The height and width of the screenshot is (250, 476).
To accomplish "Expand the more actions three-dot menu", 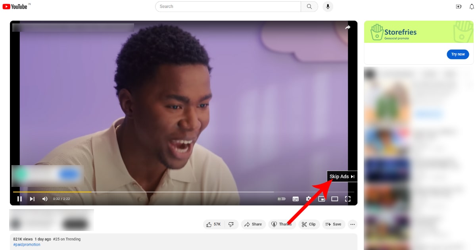I will click(x=352, y=224).
